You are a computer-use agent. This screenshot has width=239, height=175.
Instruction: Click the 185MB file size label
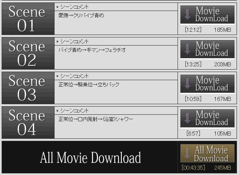click(x=223, y=30)
